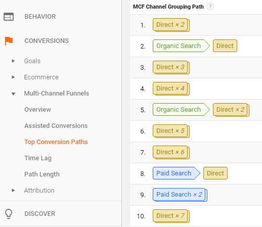262x227 pixels.
Task: Open the MCF Channel Grouping Path help icon
Action: [x=210, y=7]
